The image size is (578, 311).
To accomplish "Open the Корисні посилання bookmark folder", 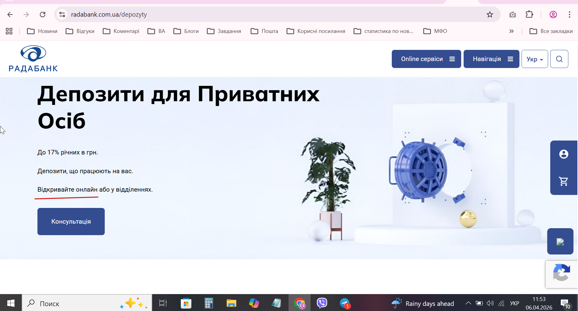I will tap(316, 31).
